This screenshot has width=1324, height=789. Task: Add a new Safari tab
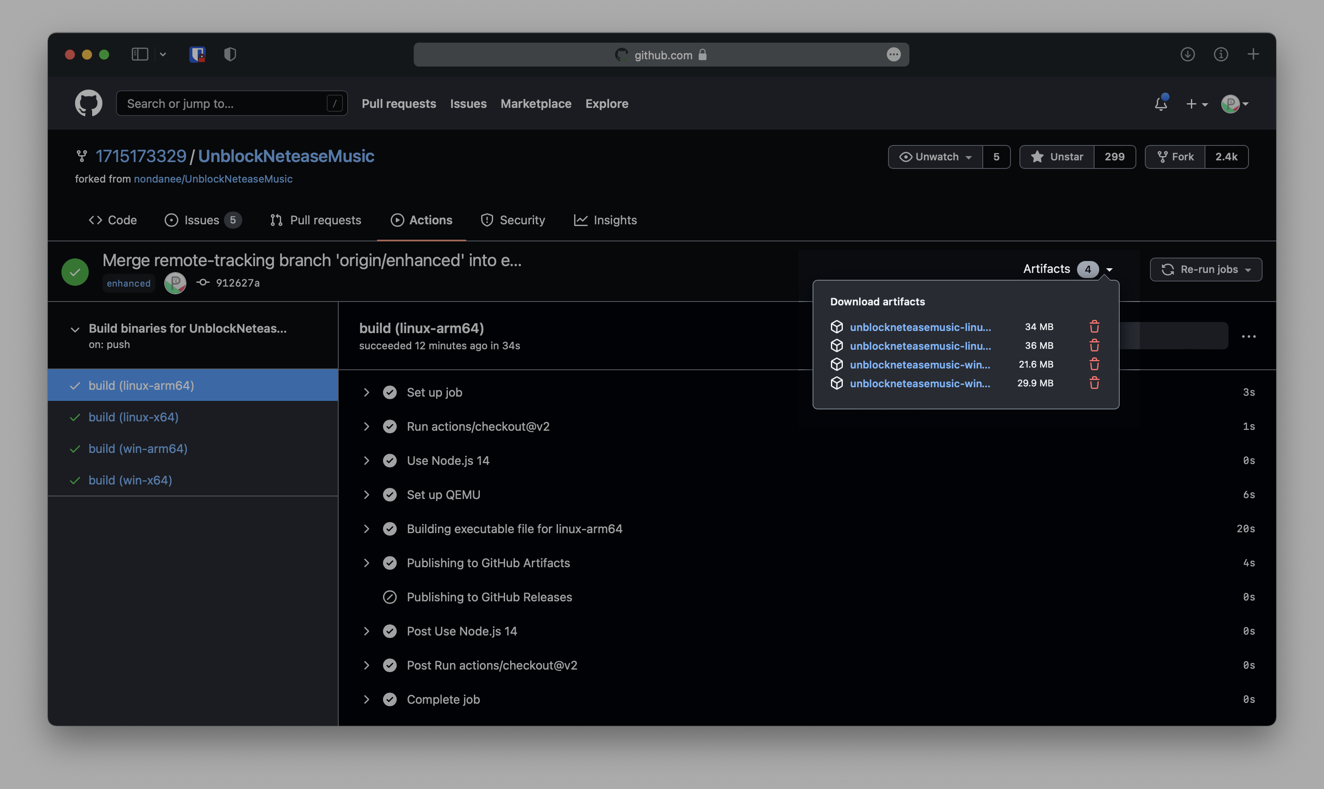click(x=1253, y=54)
